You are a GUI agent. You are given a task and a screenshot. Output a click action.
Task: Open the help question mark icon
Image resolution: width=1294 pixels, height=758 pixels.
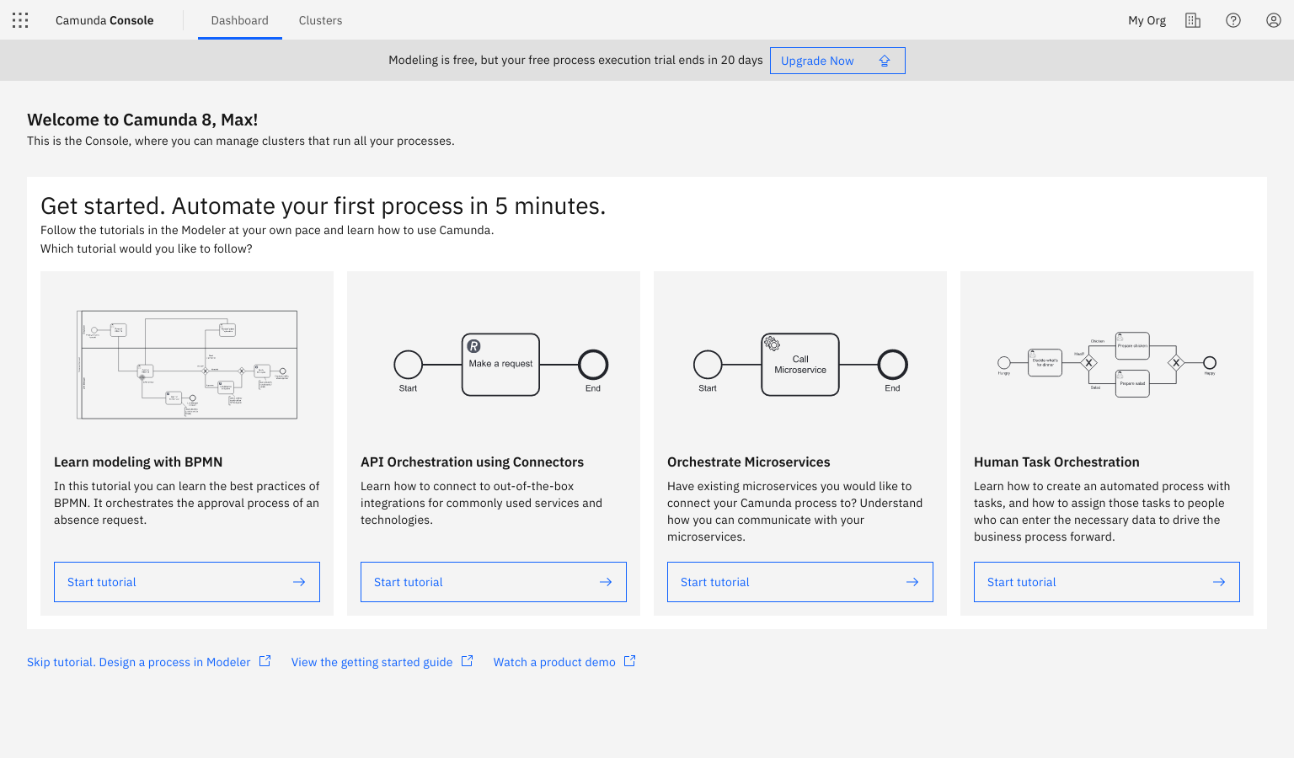click(x=1233, y=20)
